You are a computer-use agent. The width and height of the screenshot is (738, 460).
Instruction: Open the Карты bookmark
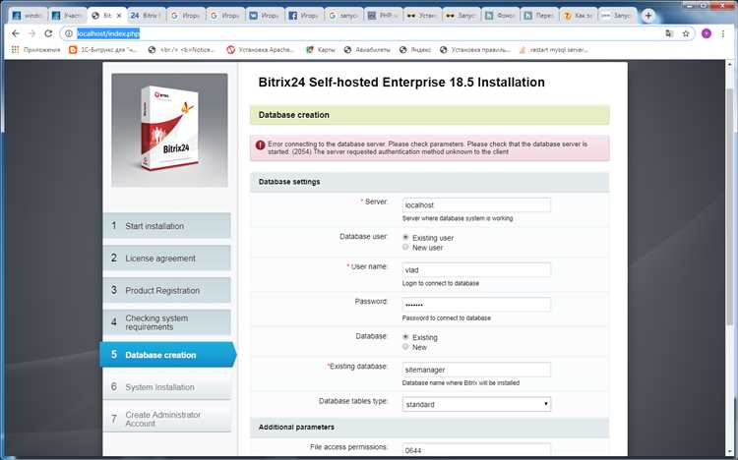[x=321, y=49]
